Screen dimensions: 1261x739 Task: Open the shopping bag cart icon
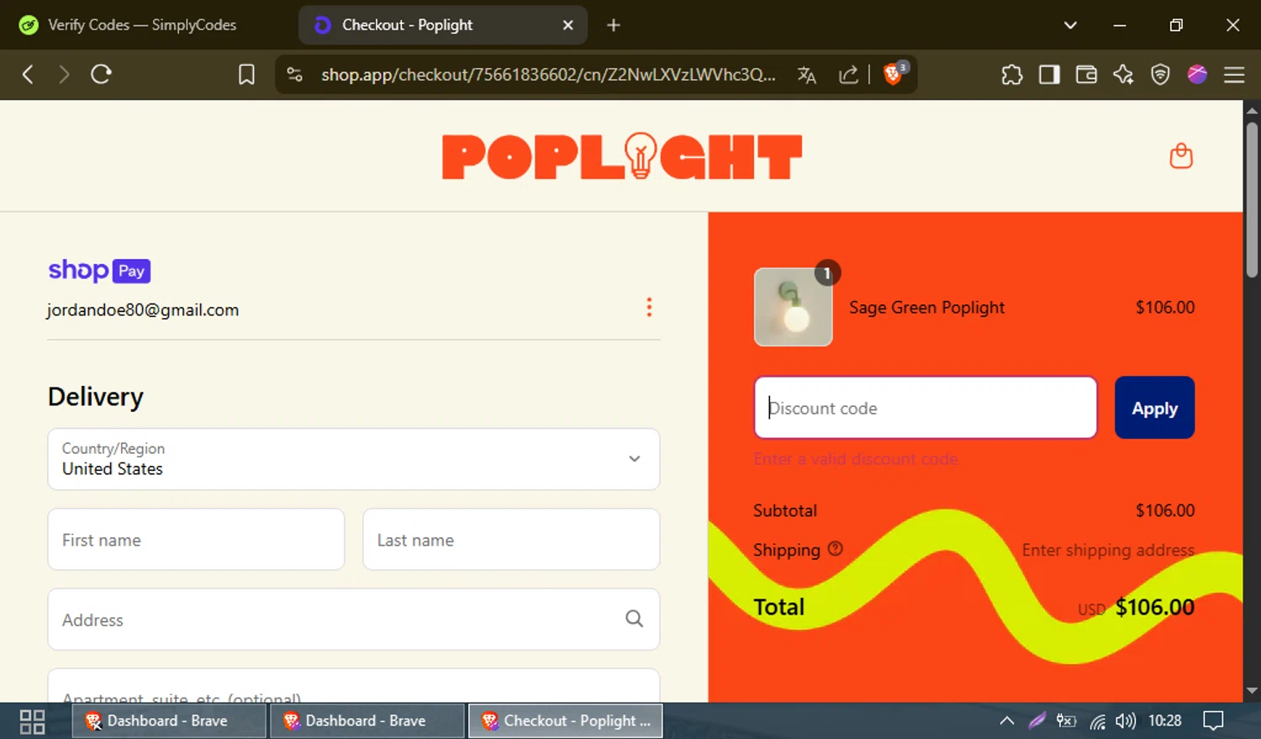tap(1181, 156)
